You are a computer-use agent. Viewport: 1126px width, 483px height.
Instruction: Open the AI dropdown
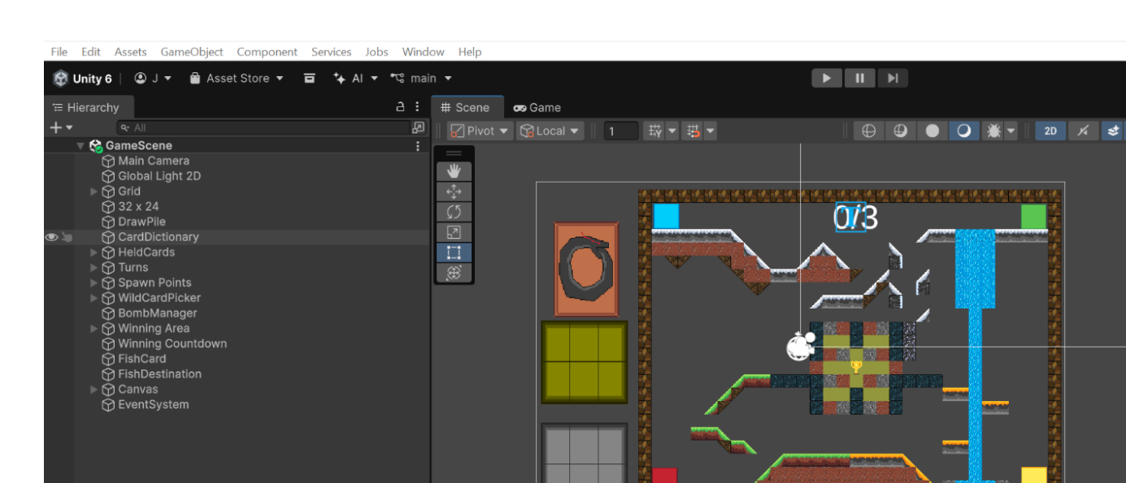(x=355, y=78)
